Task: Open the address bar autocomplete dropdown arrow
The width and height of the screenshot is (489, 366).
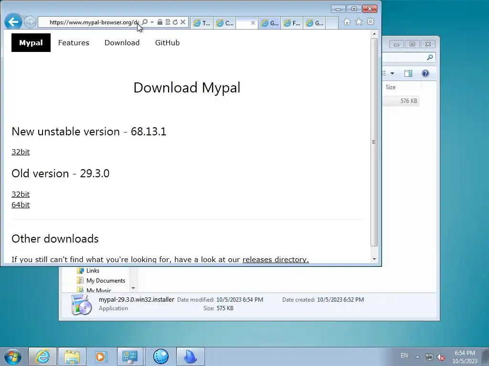Action: (152, 22)
